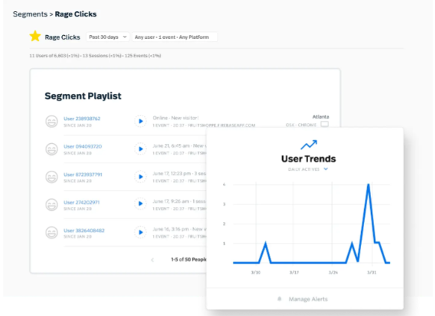Click avatar icon of User 238938762
This screenshot has width=435, height=316.
[51, 121]
